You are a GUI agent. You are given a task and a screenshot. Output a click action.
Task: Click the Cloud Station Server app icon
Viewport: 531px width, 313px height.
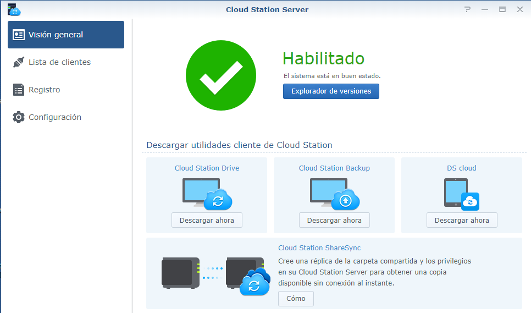coord(14,9)
